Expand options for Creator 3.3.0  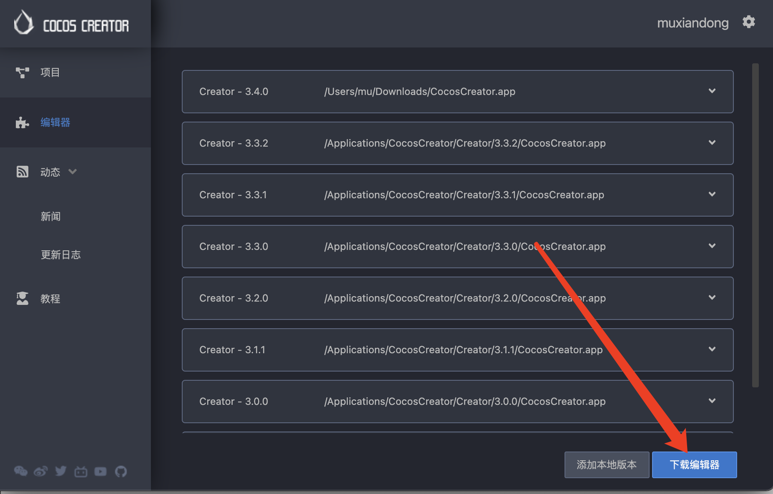[x=712, y=246]
